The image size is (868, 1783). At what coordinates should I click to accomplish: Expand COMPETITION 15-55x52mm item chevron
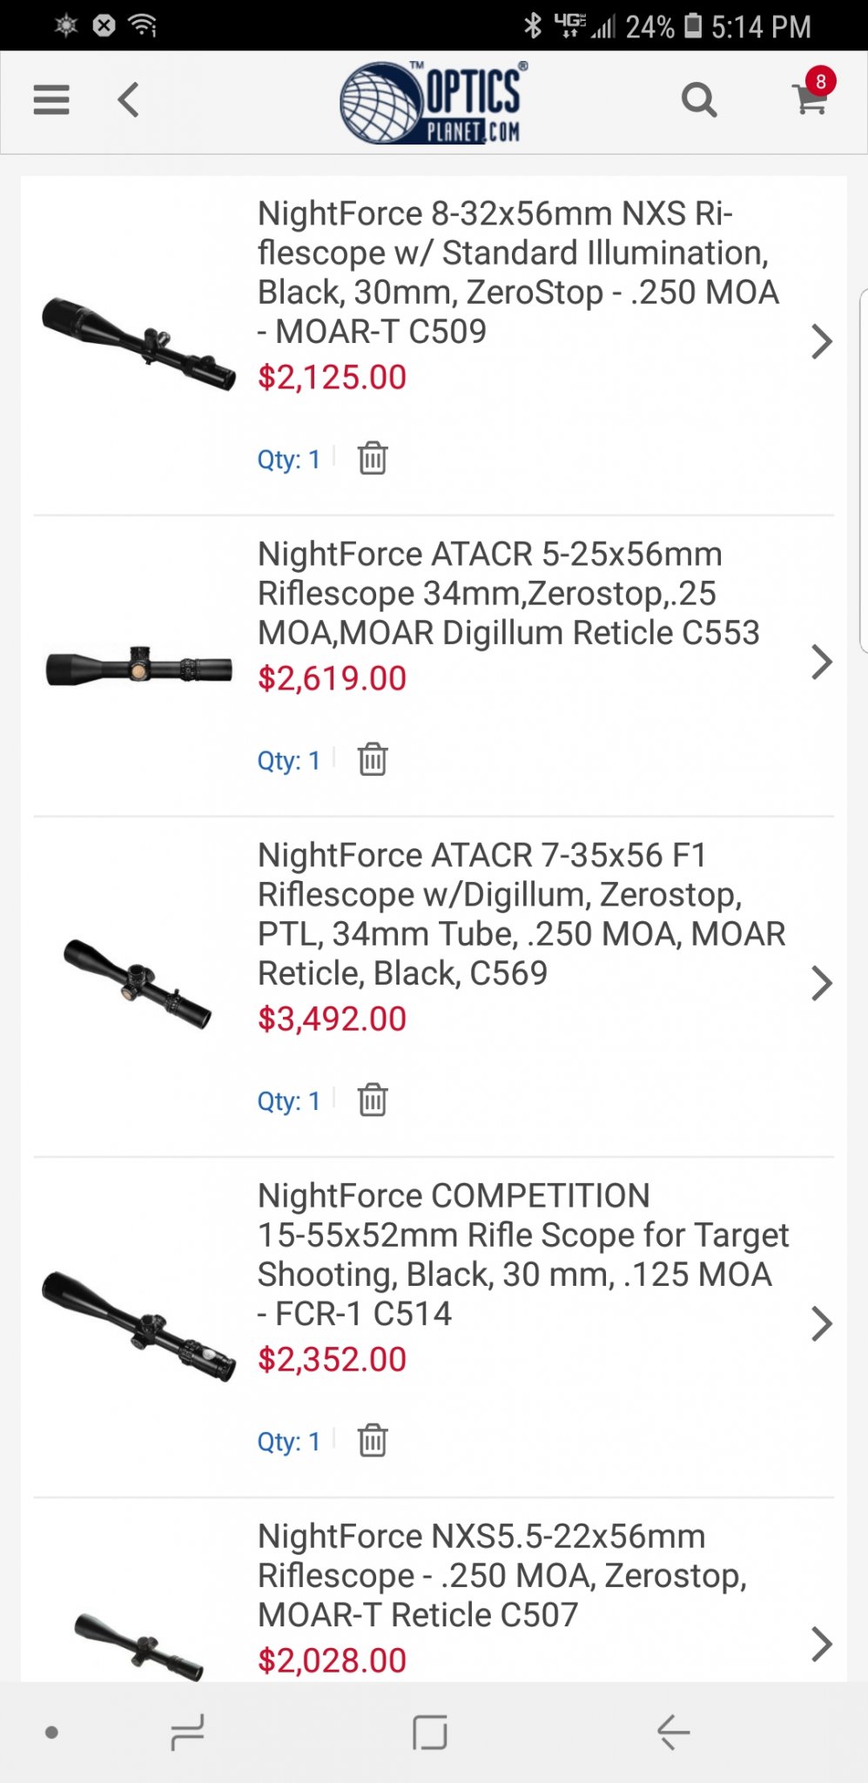[x=821, y=1323]
